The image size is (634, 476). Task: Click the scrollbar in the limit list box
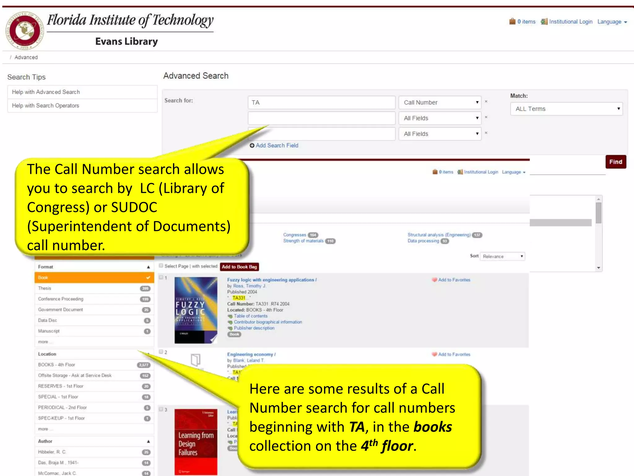point(598,213)
